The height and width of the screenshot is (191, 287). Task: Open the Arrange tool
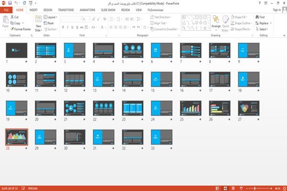pos(216,23)
